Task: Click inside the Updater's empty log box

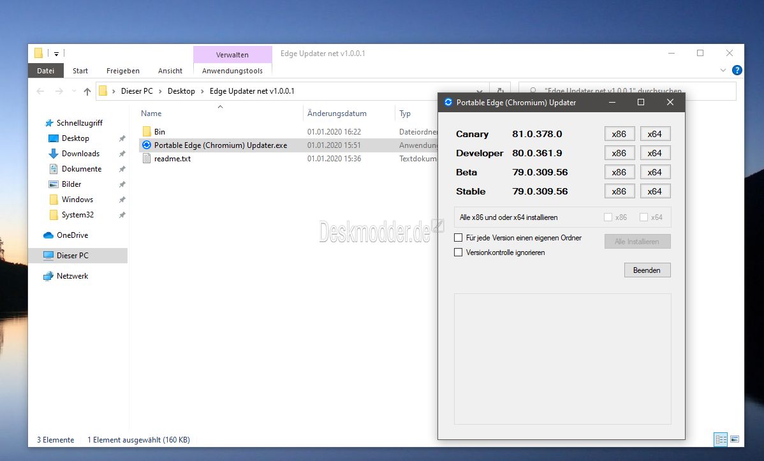Action: [x=562, y=359]
